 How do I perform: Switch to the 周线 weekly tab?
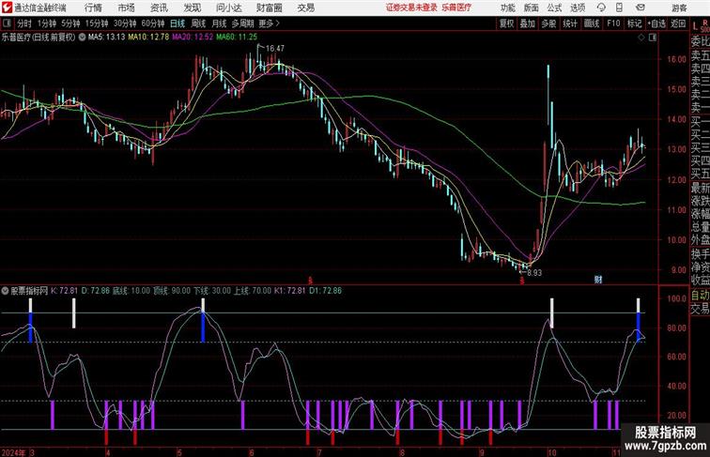(198, 23)
